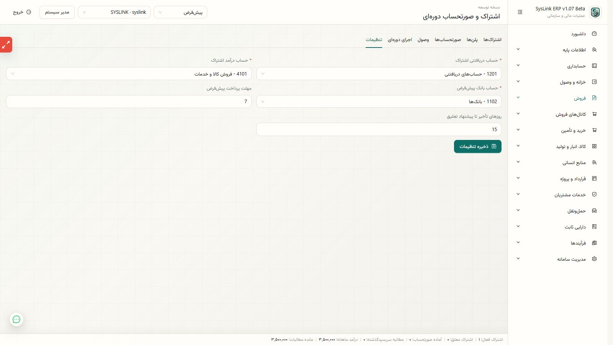Switch to the پلن‌ها tab
This screenshot has height=345, width=613.
pos(472,39)
